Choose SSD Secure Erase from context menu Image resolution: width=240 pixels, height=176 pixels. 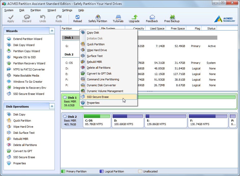click(x=98, y=97)
